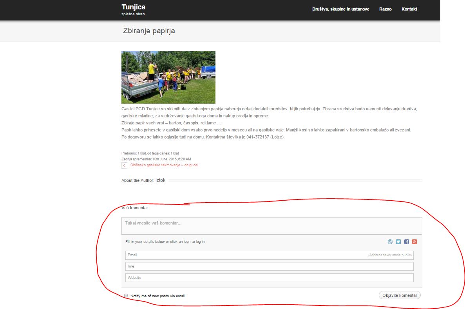Click the line with contact number 041-372137
The height and width of the screenshot is (309, 465).
(x=203, y=137)
